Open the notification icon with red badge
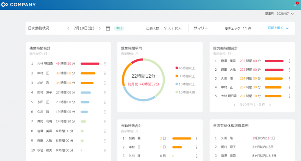 tap(296, 4)
